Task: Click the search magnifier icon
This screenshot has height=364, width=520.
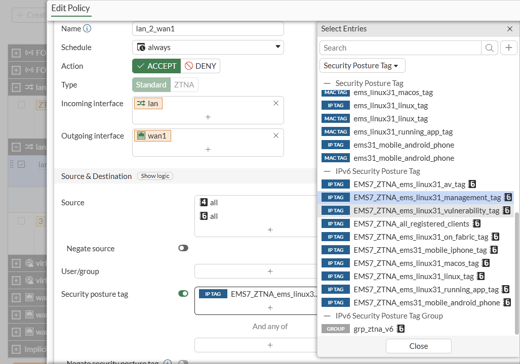Action: pyautogui.click(x=489, y=48)
